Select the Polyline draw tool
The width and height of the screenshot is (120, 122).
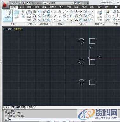(x=56, y=11)
